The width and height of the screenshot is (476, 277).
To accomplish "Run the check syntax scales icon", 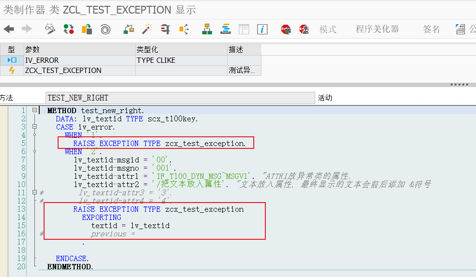I will pos(129,29).
